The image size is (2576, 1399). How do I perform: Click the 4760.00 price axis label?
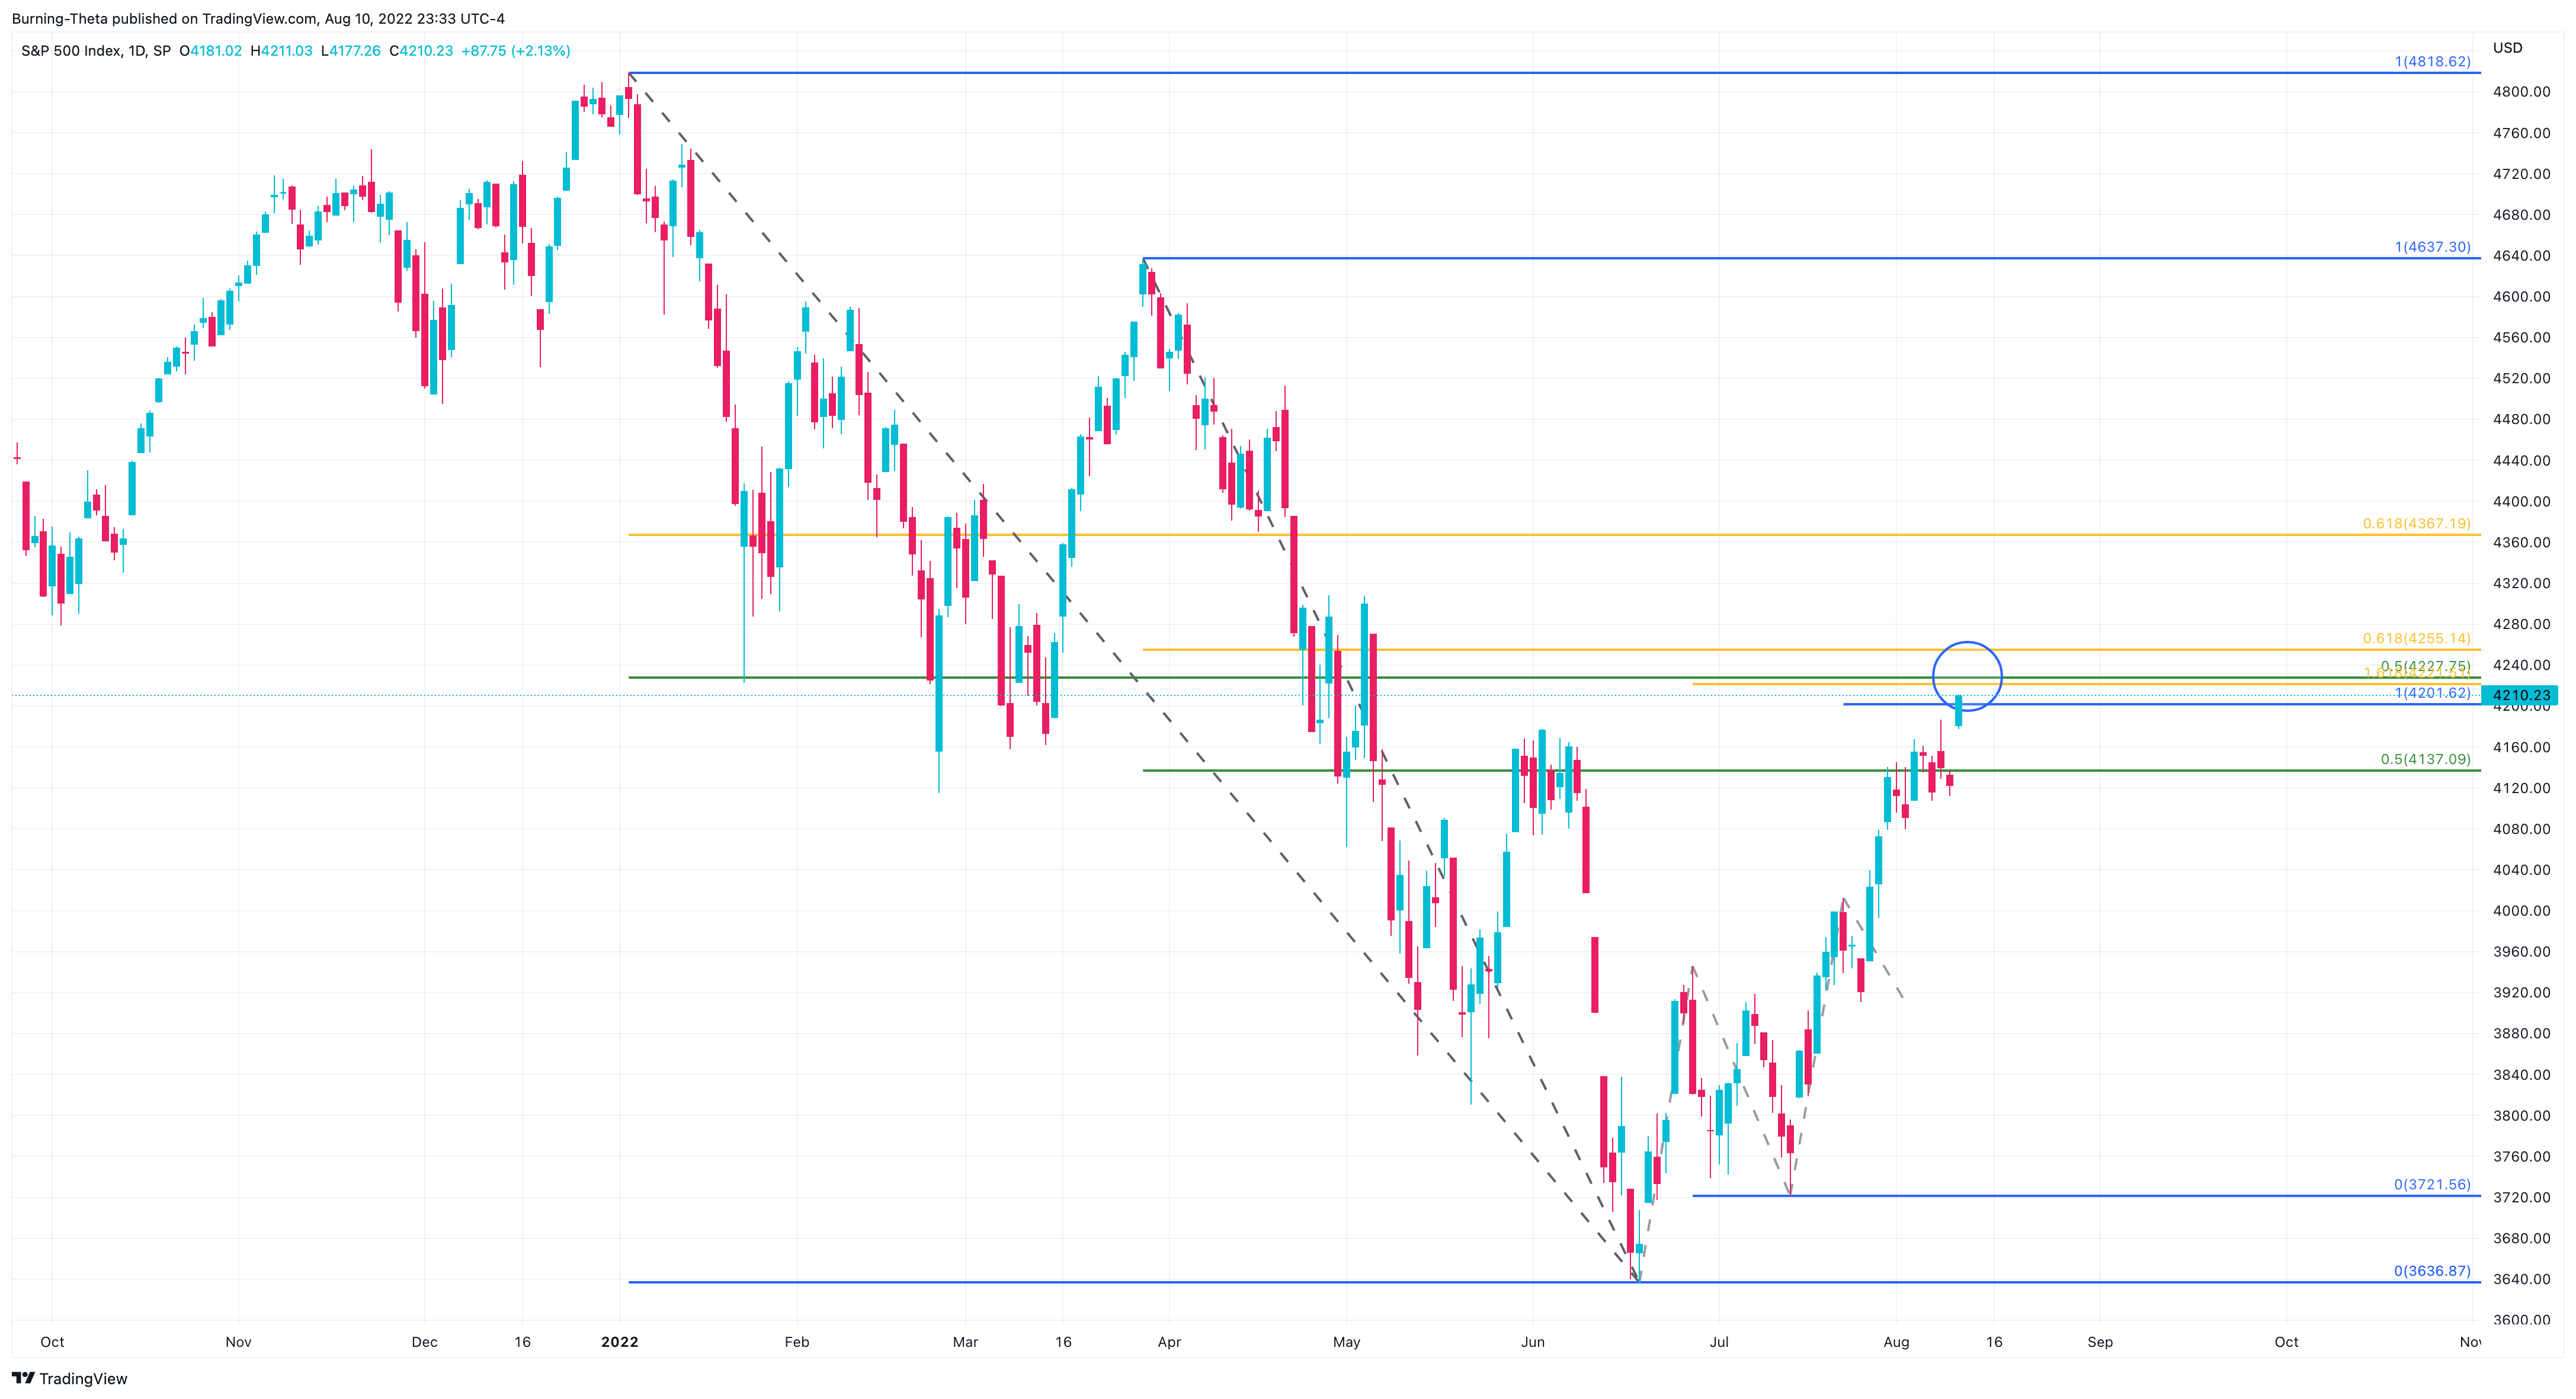2521,132
